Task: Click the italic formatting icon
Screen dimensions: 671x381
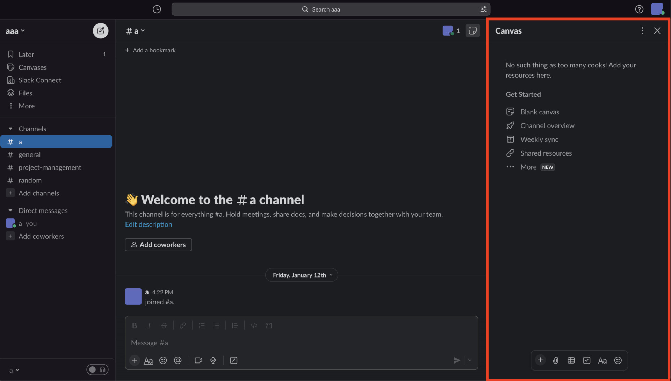Action: pos(149,325)
